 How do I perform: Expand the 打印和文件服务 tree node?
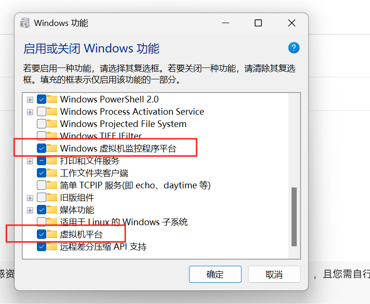point(30,161)
